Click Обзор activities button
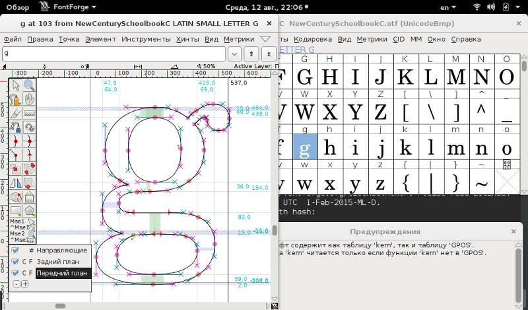 pyautogui.click(x=18, y=7)
